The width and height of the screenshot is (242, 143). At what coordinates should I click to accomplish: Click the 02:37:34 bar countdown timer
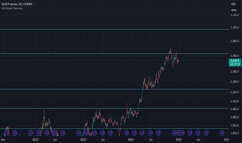(x=235, y=64)
